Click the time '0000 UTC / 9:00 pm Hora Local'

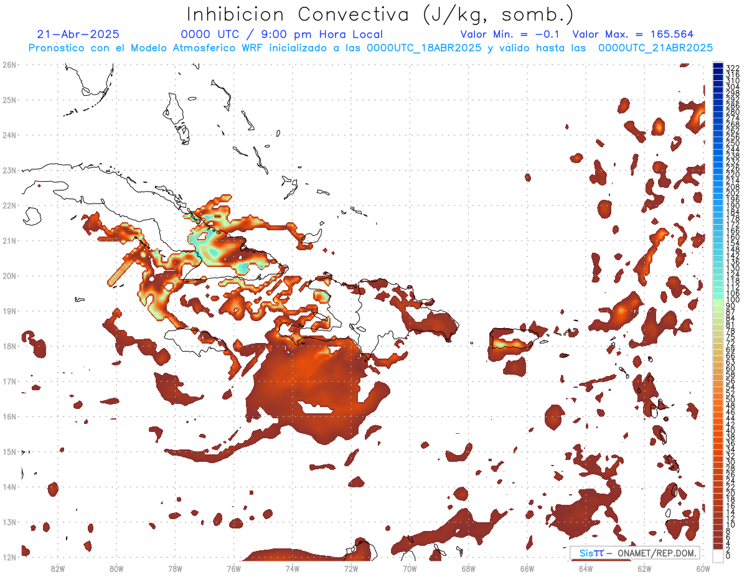click(282, 35)
